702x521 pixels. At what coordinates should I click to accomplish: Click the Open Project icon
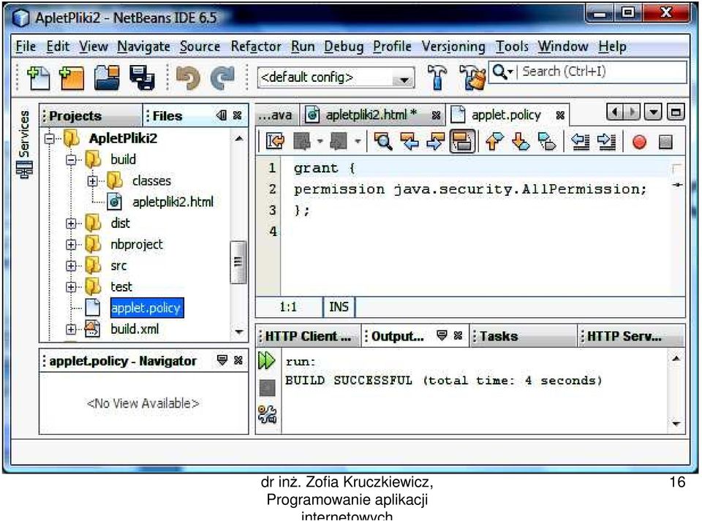107,77
